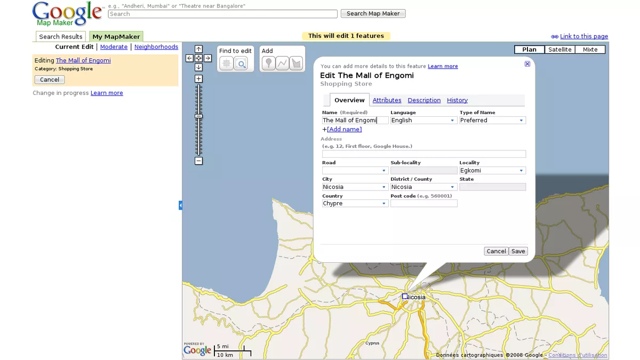Enable the Plan map view
Screen dimensions: 640x360
pyautogui.click(x=529, y=49)
